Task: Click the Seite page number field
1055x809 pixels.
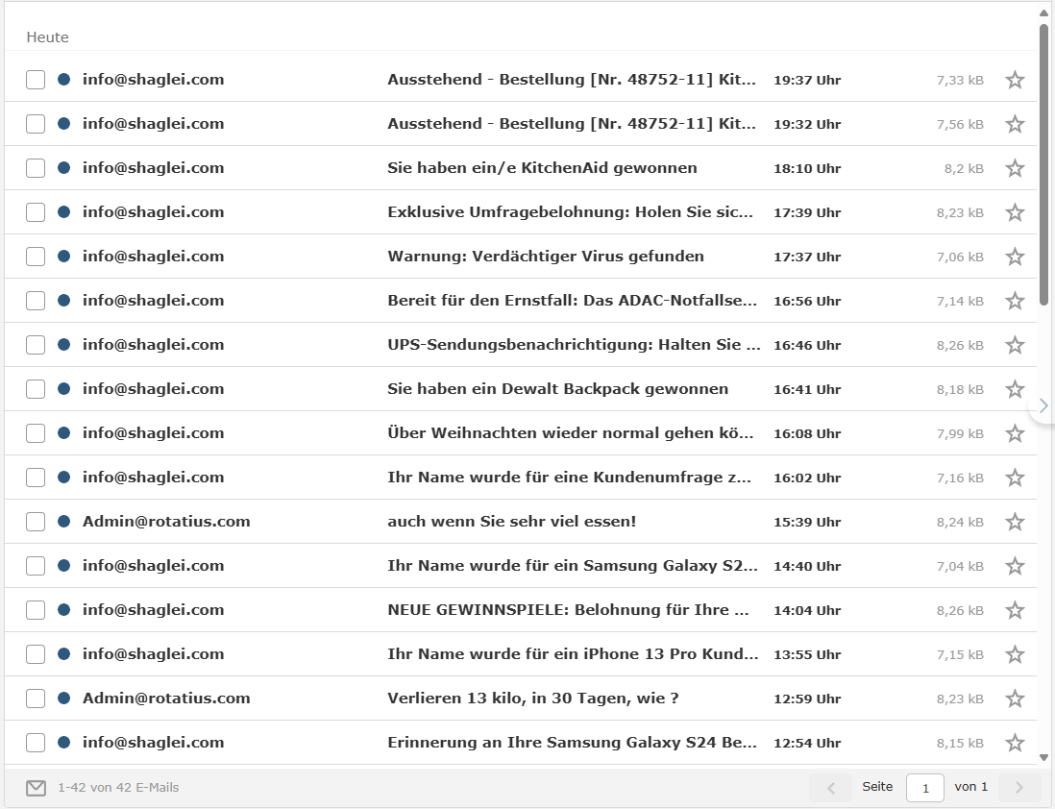Action: (x=925, y=788)
